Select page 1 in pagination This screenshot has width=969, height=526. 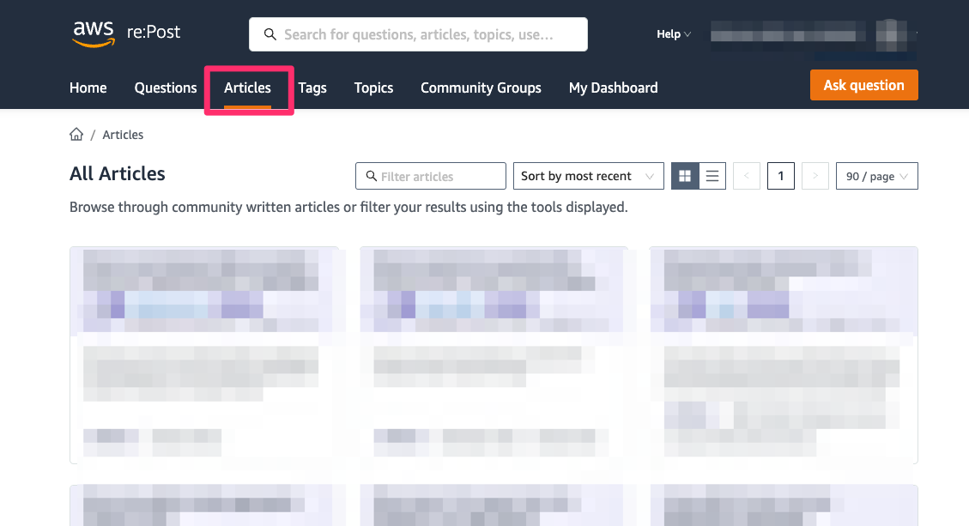pyautogui.click(x=780, y=175)
